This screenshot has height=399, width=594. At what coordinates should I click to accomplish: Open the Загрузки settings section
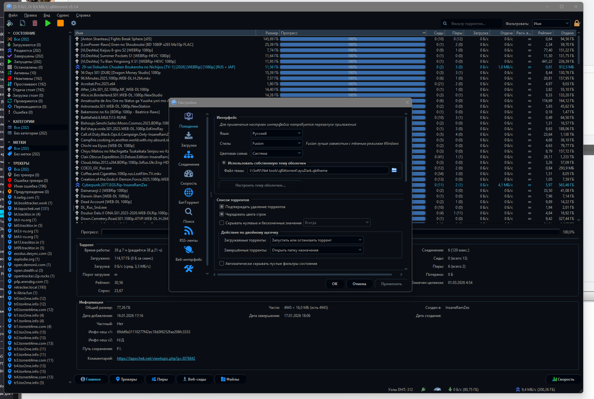point(189,139)
